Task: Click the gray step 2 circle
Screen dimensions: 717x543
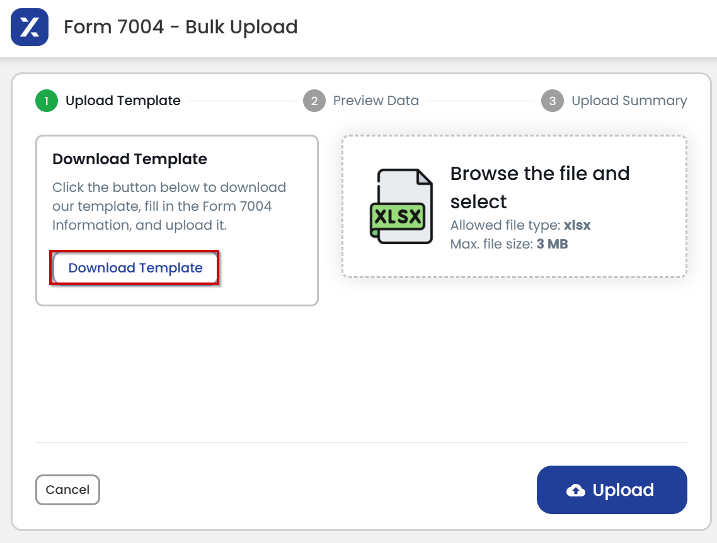Action: pyautogui.click(x=314, y=101)
